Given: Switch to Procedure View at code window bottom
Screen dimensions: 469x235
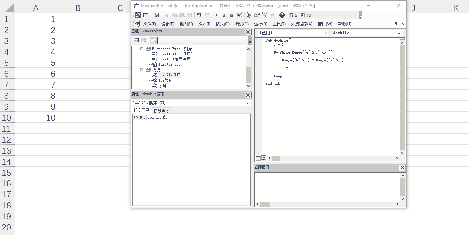Looking at the screenshot, I should click(x=258, y=158).
